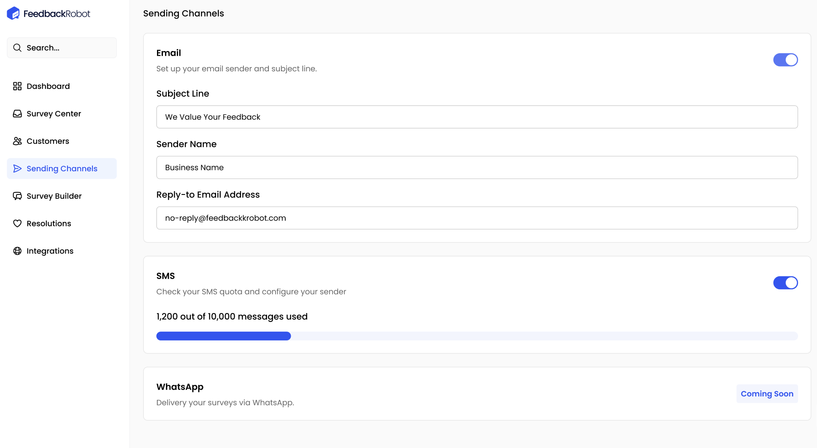Click the Coming Soon WhatsApp badge
The image size is (817, 448).
pos(767,394)
